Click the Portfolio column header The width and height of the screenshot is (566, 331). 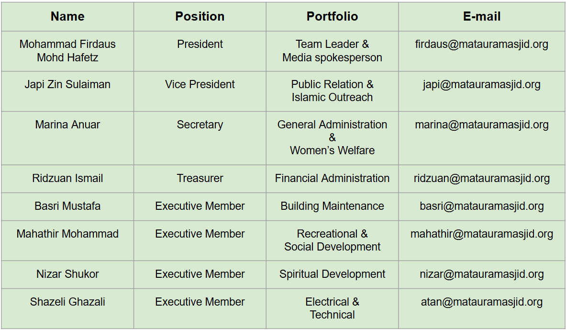tap(332, 17)
